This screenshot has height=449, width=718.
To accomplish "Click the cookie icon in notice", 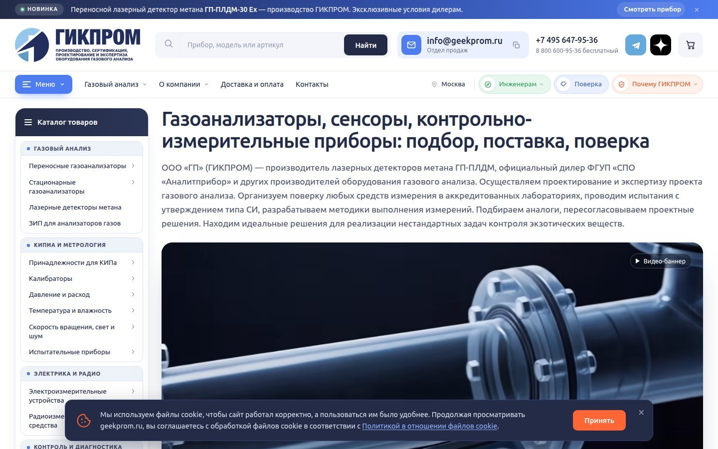I will (x=84, y=421).
